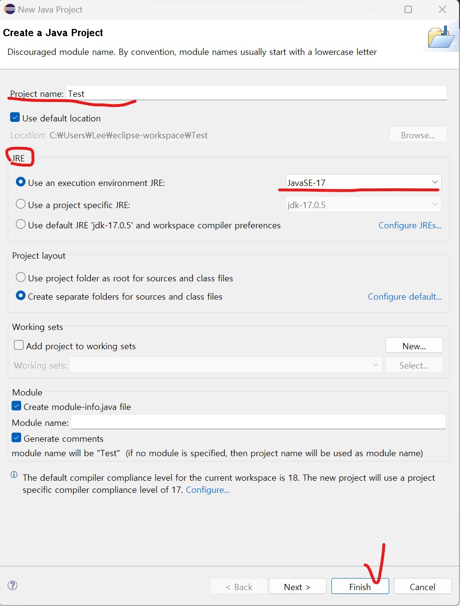Choose Create separate folders for sources option

point(21,296)
